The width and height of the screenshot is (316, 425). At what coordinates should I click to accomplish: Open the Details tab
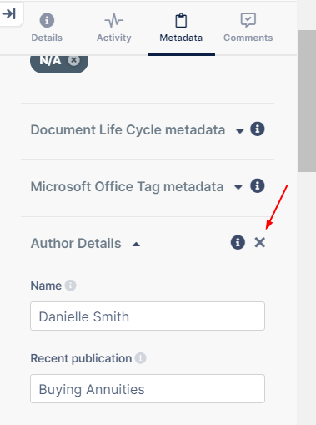click(x=47, y=28)
